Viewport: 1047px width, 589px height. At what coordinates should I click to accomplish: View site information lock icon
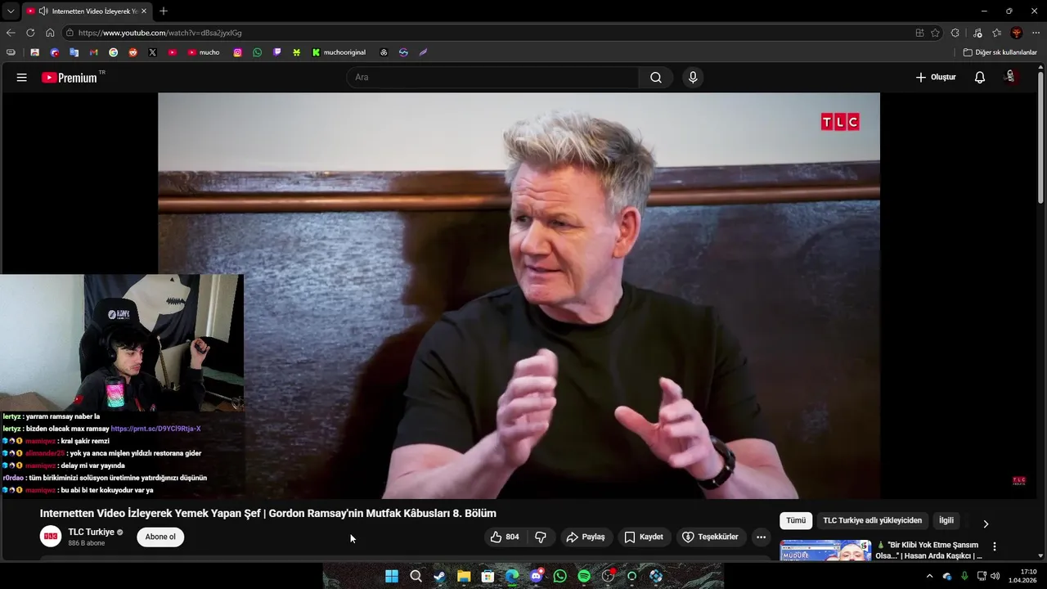coord(70,33)
